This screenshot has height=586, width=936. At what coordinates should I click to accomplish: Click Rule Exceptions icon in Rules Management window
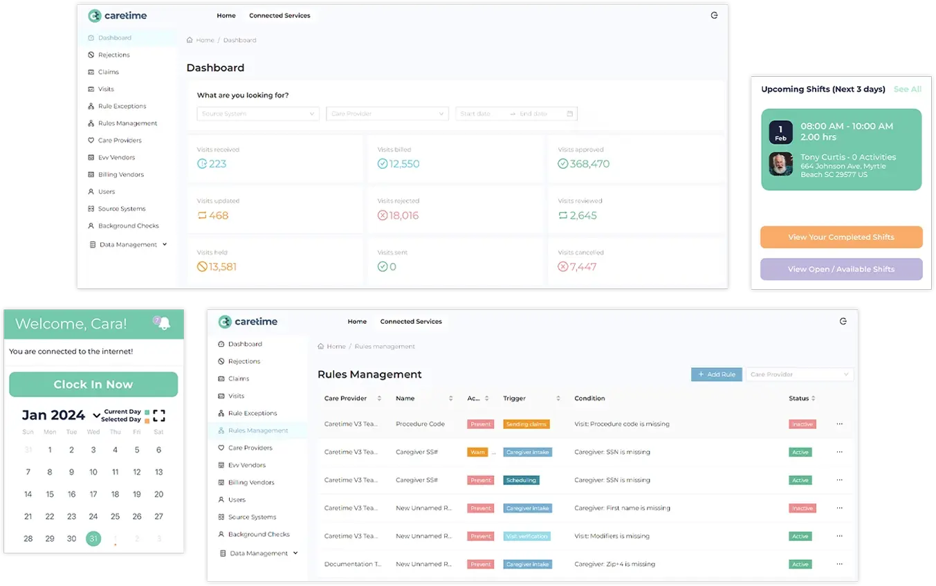click(221, 413)
